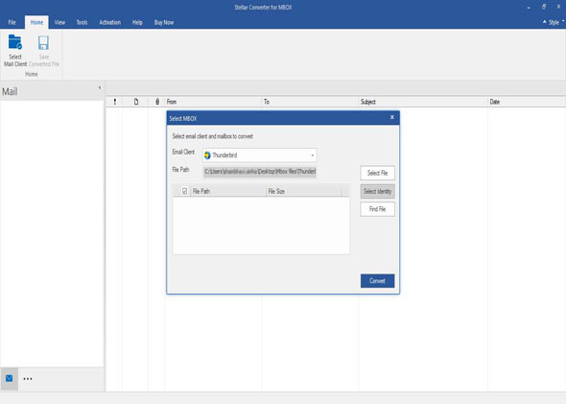Click the Find File button
This screenshot has width=566, height=404.
(377, 209)
